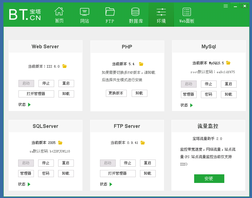252x198 pixels.
Task: Click 更换版本 in the PHP card
Action: click(x=116, y=93)
